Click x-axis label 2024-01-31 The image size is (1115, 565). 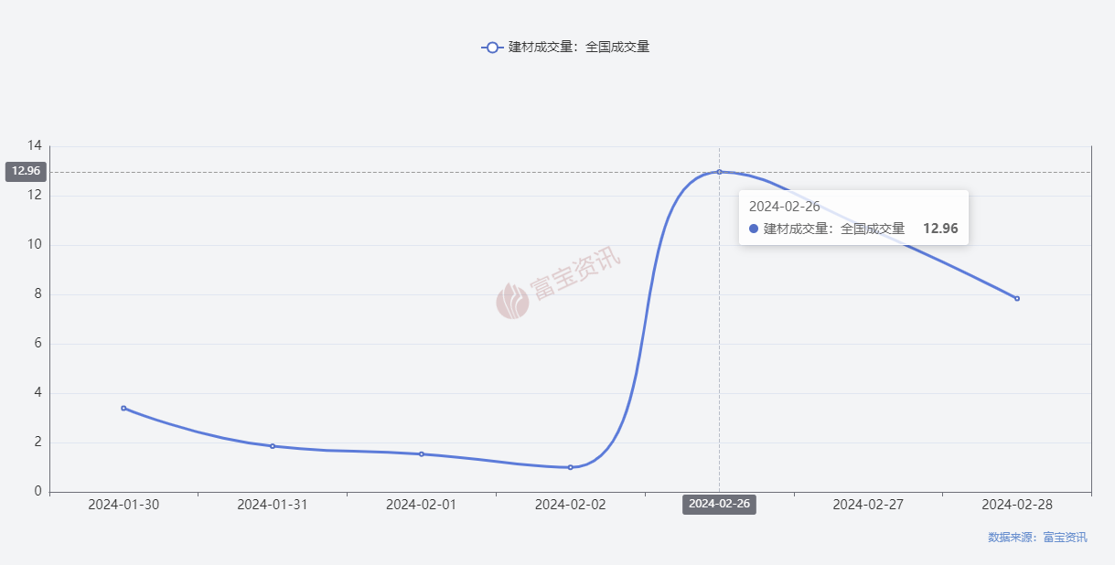[x=273, y=504]
